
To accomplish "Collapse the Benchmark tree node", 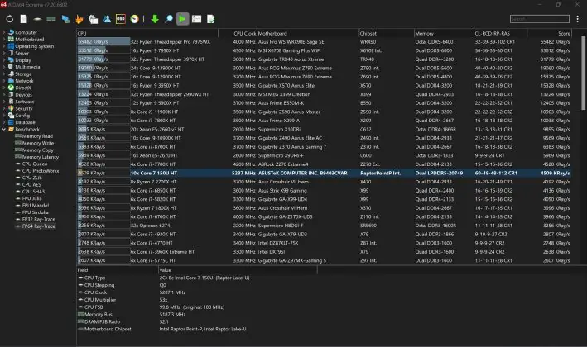I will point(4,129).
